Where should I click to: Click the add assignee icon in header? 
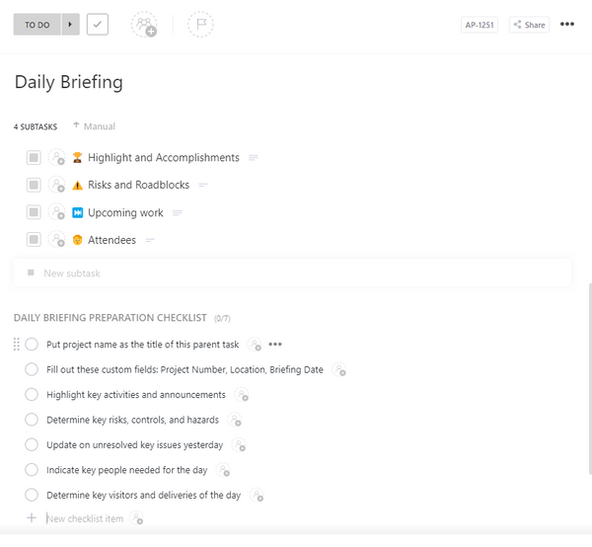tap(144, 25)
